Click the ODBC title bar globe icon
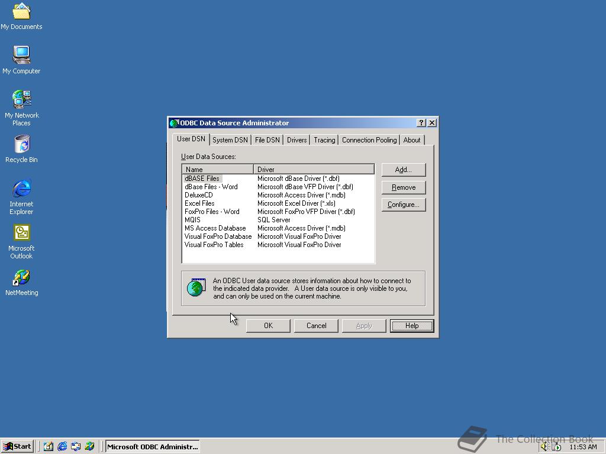Screen dimensions: 606x454 [x=174, y=123]
